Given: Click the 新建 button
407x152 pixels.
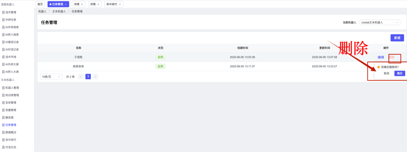Looking at the screenshot, I should click(397, 38).
